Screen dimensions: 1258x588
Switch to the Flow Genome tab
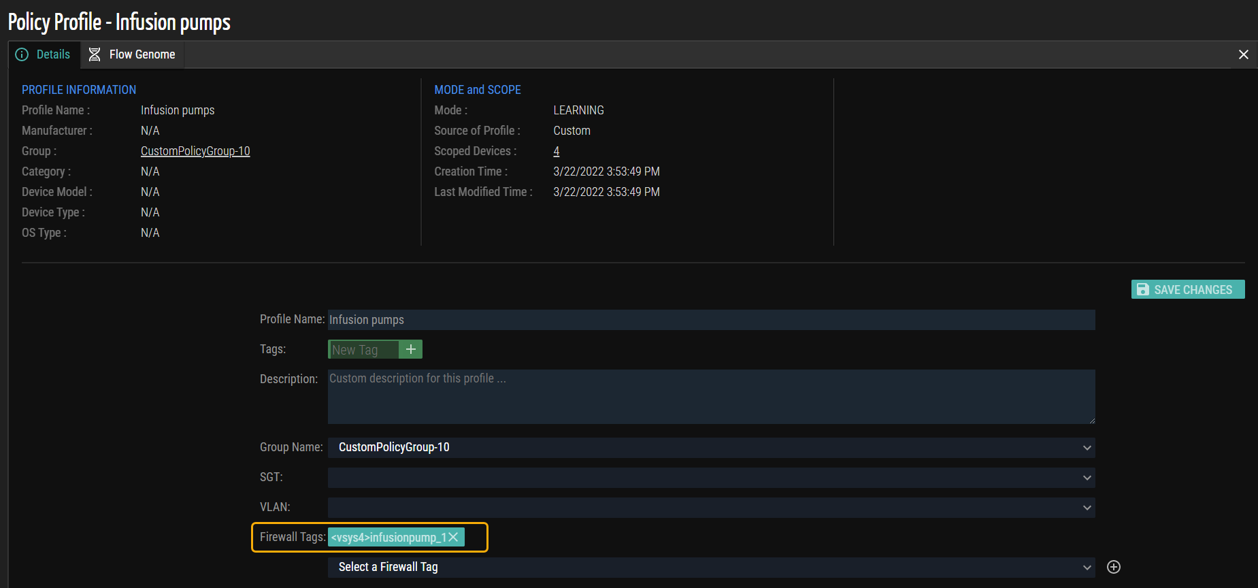[x=133, y=54]
